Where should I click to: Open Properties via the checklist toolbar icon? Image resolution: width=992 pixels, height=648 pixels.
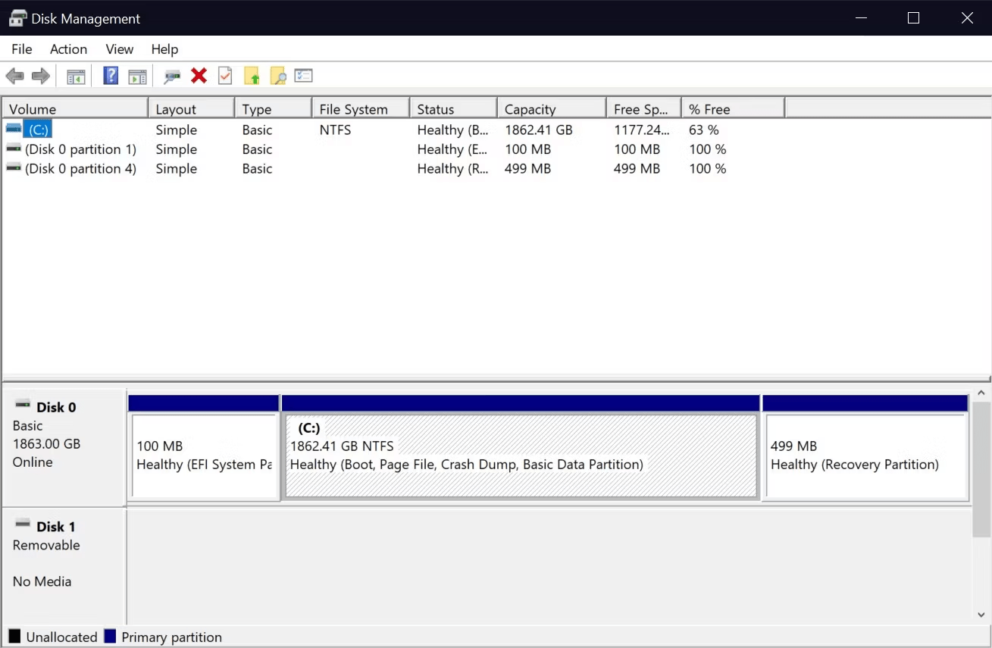(303, 75)
